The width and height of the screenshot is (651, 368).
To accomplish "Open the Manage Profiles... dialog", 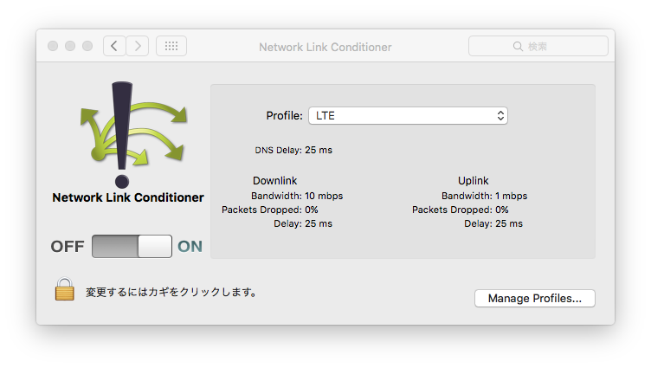I will tap(534, 298).
